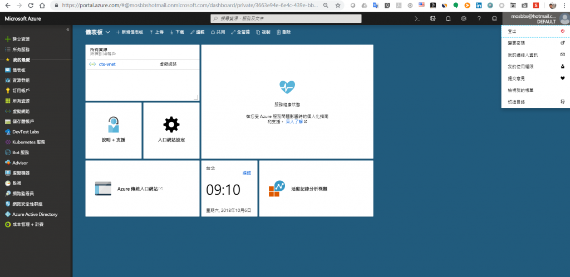Open 儲存體帳戶 (Storage accounts) in sidebar
Screen dimensions: 570x277
click(23, 121)
